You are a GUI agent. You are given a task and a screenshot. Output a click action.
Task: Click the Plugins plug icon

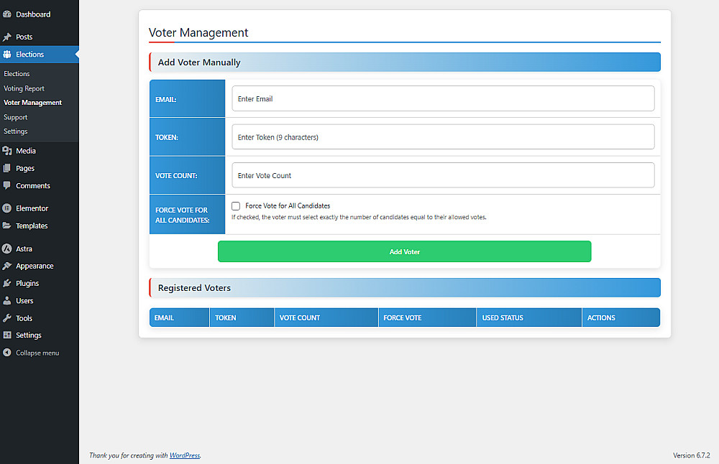(x=7, y=283)
